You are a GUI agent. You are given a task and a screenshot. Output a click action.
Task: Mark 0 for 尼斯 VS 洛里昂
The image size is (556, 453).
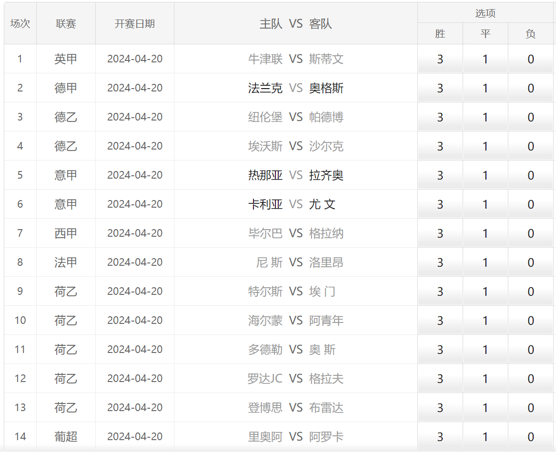coord(531,262)
